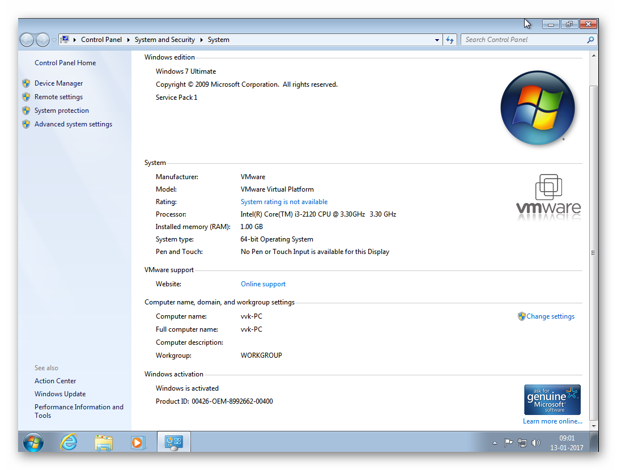Click the 'WORKGROUP' value text
The height and width of the screenshot is (470, 617).
point(261,355)
